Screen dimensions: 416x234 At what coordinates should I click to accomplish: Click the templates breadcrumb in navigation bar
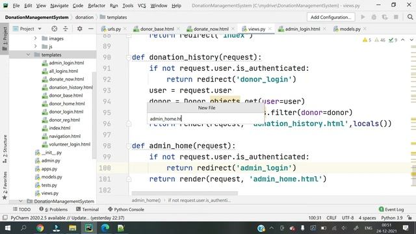[x=114, y=18]
